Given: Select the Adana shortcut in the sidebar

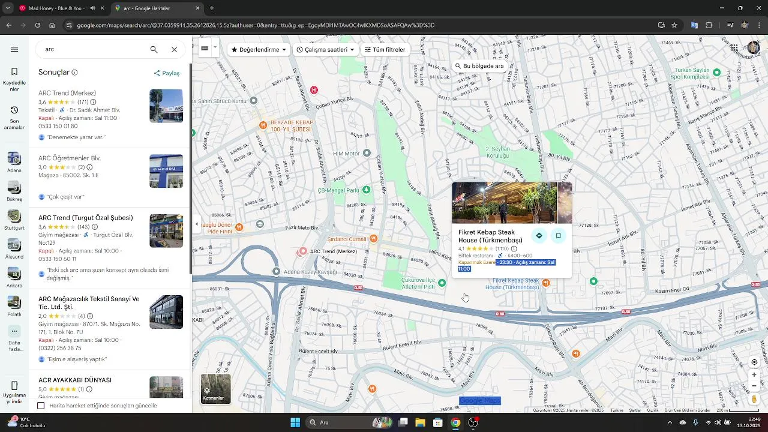Looking at the screenshot, I should [14, 162].
